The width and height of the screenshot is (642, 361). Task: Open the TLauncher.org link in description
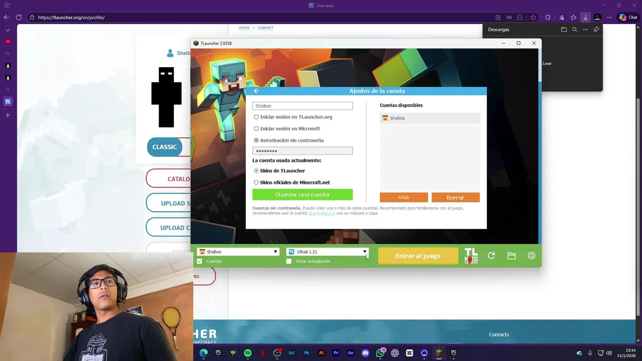(322, 213)
